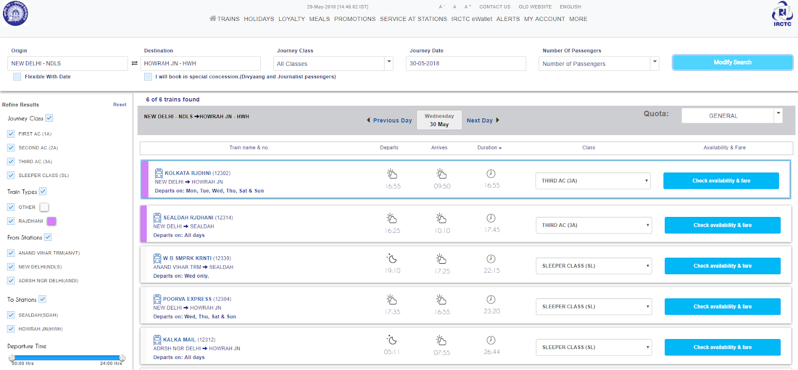Click the duration clock icon for Poorva Express

(491, 300)
